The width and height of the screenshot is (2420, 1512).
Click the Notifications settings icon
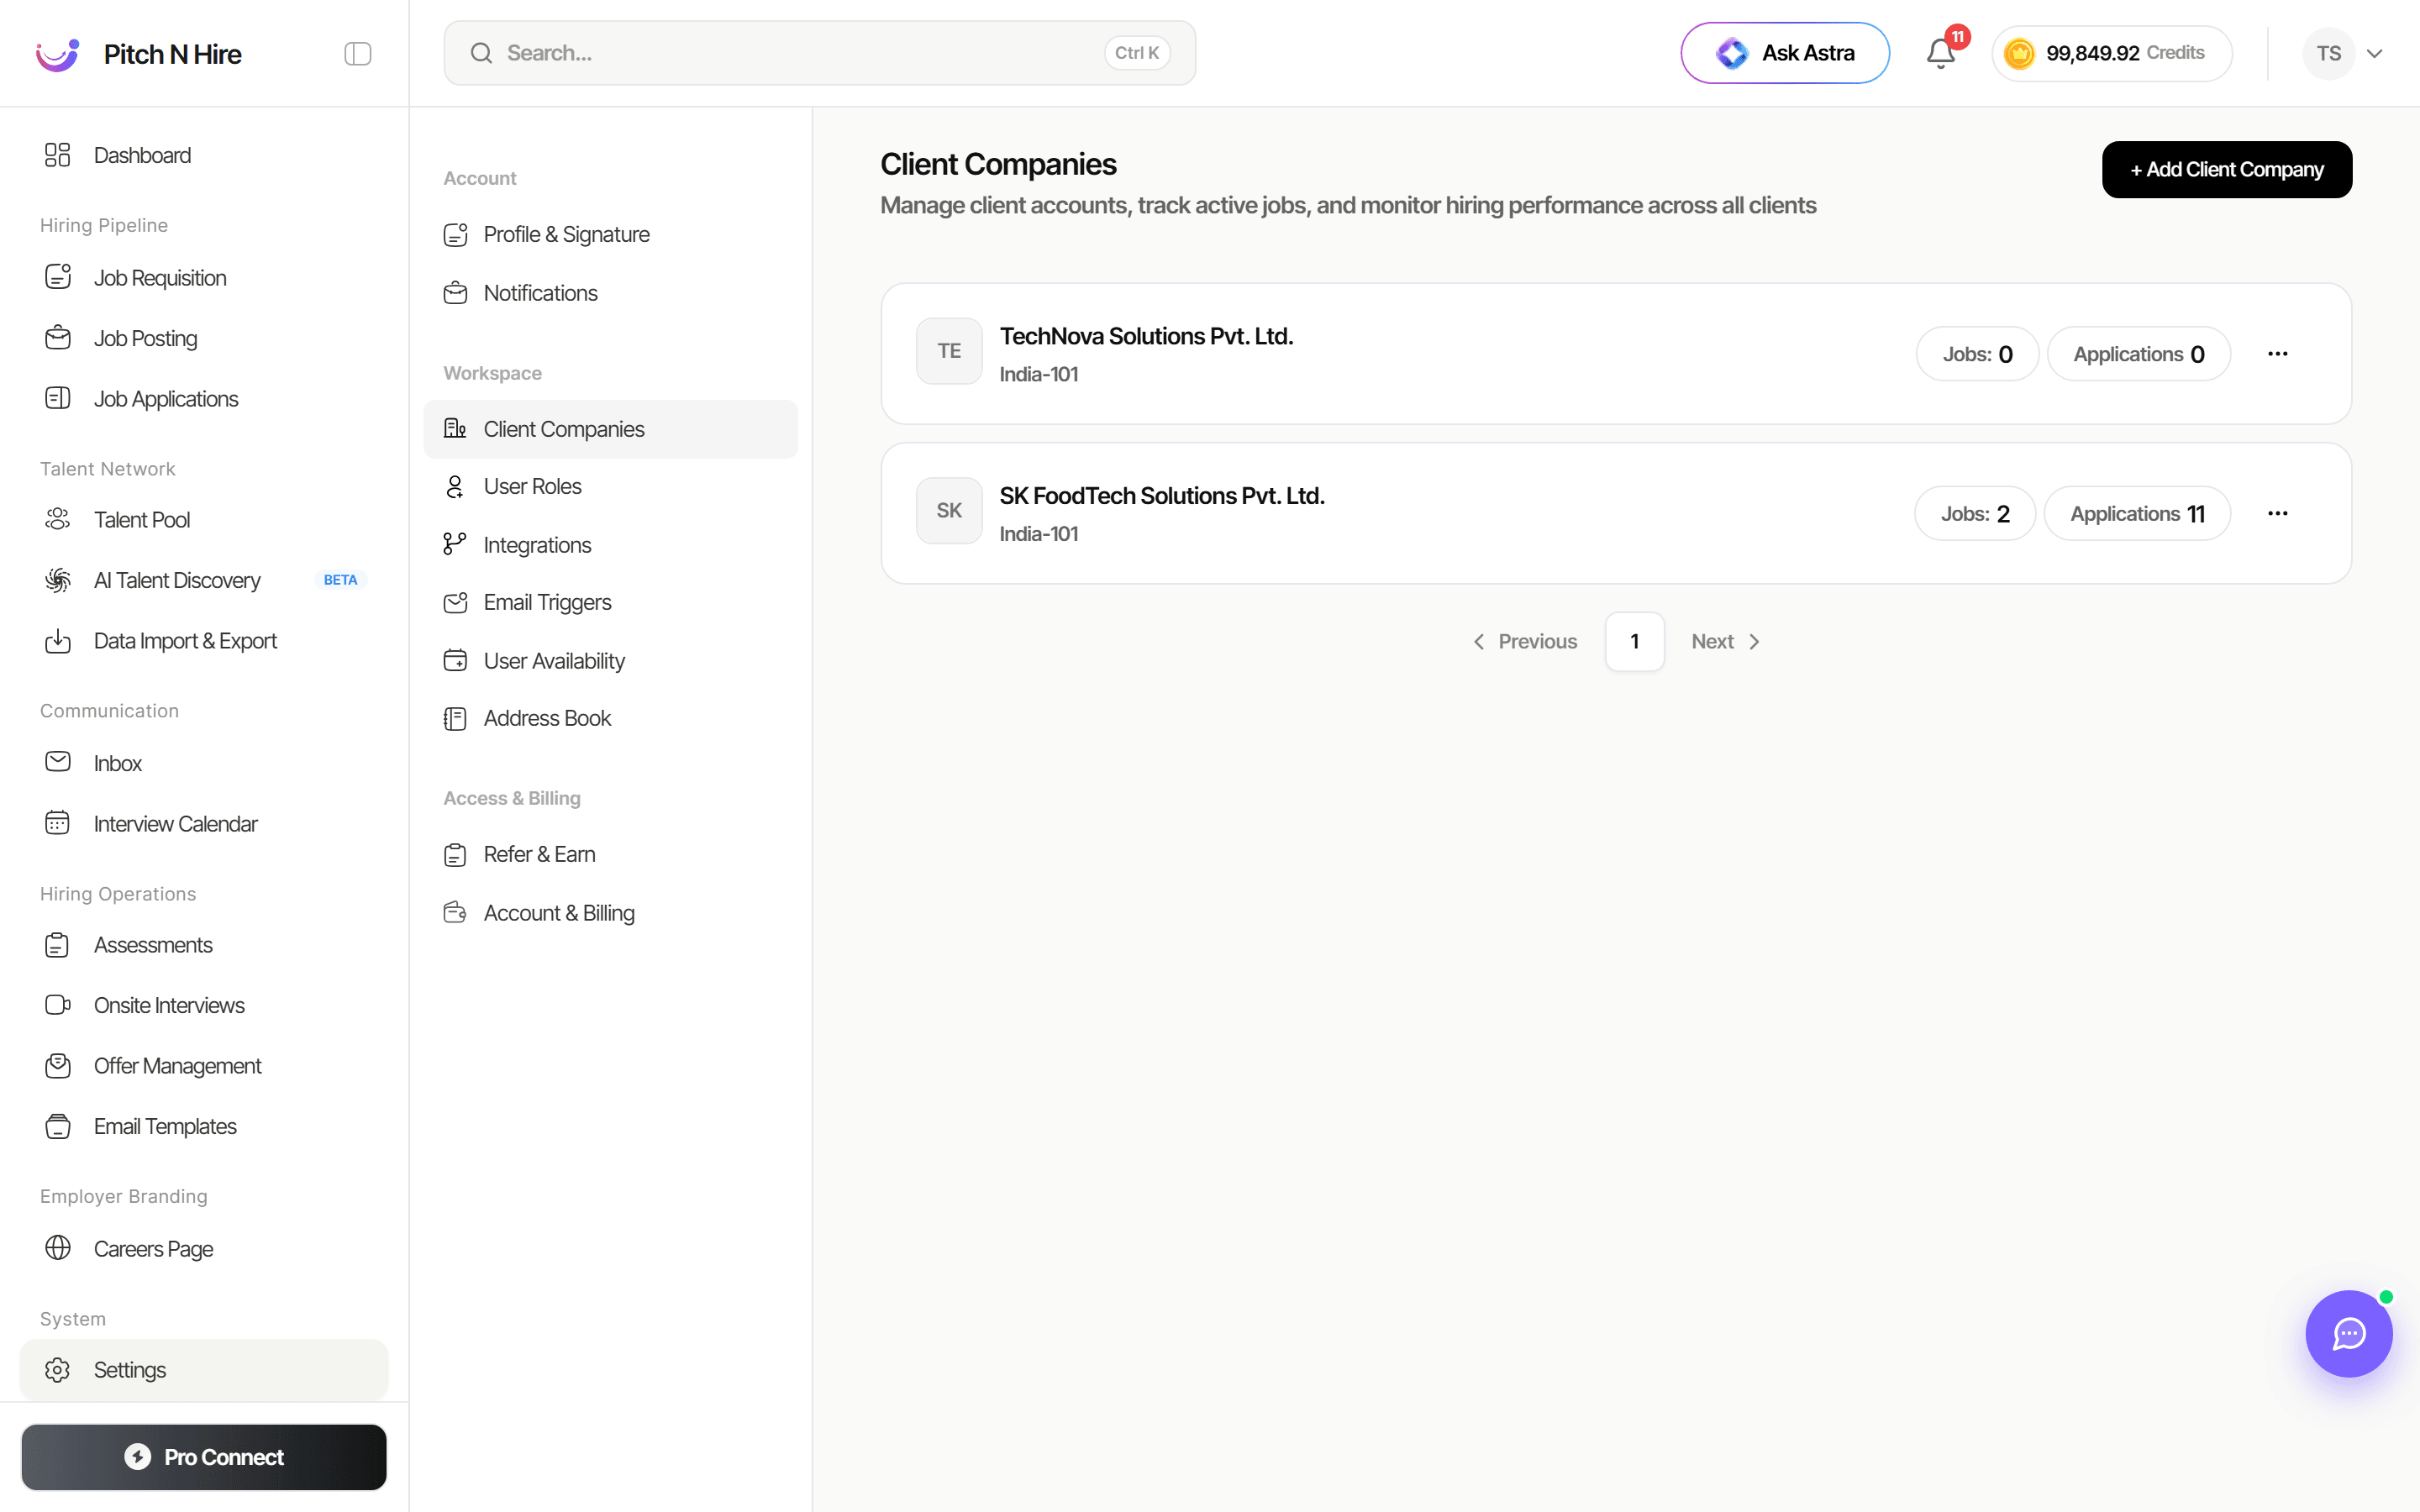pyautogui.click(x=456, y=293)
